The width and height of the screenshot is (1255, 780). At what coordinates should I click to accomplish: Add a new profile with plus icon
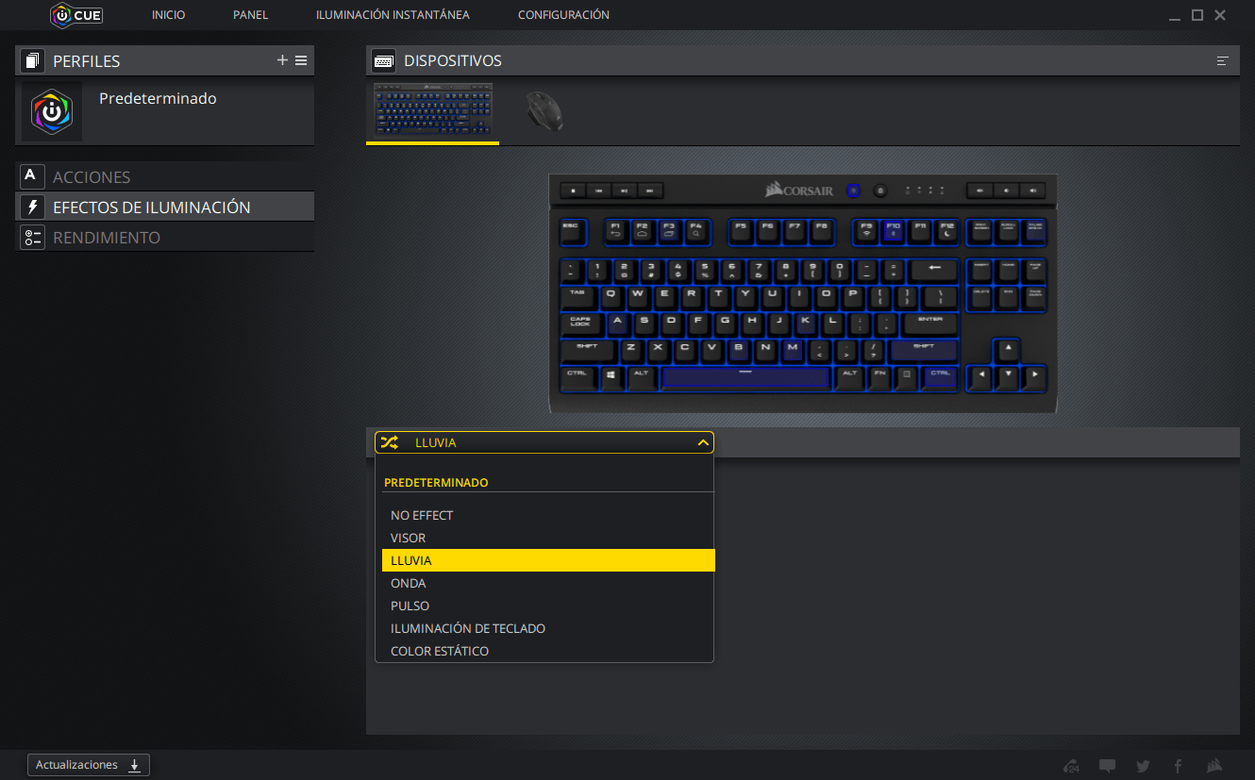(282, 60)
